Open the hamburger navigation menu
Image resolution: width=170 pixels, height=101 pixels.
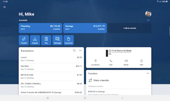coord(4,7)
